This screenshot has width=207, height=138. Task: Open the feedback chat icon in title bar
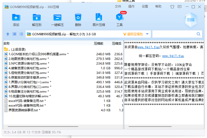tap(180, 7)
